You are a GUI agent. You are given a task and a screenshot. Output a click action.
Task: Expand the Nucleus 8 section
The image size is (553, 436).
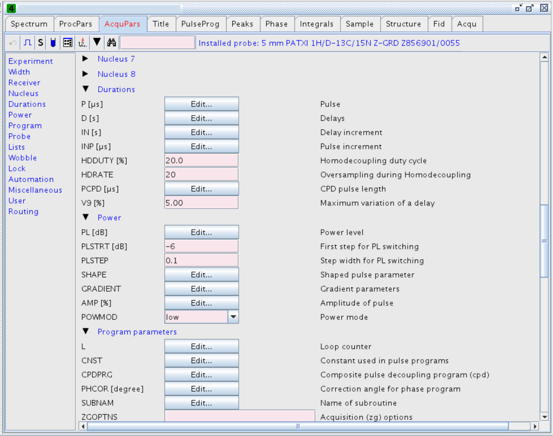85,74
